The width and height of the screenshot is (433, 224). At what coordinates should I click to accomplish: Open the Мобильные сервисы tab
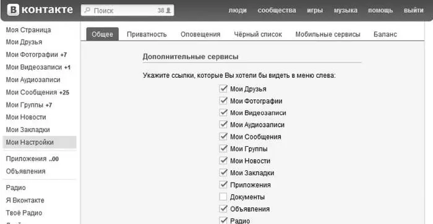pyautogui.click(x=328, y=34)
